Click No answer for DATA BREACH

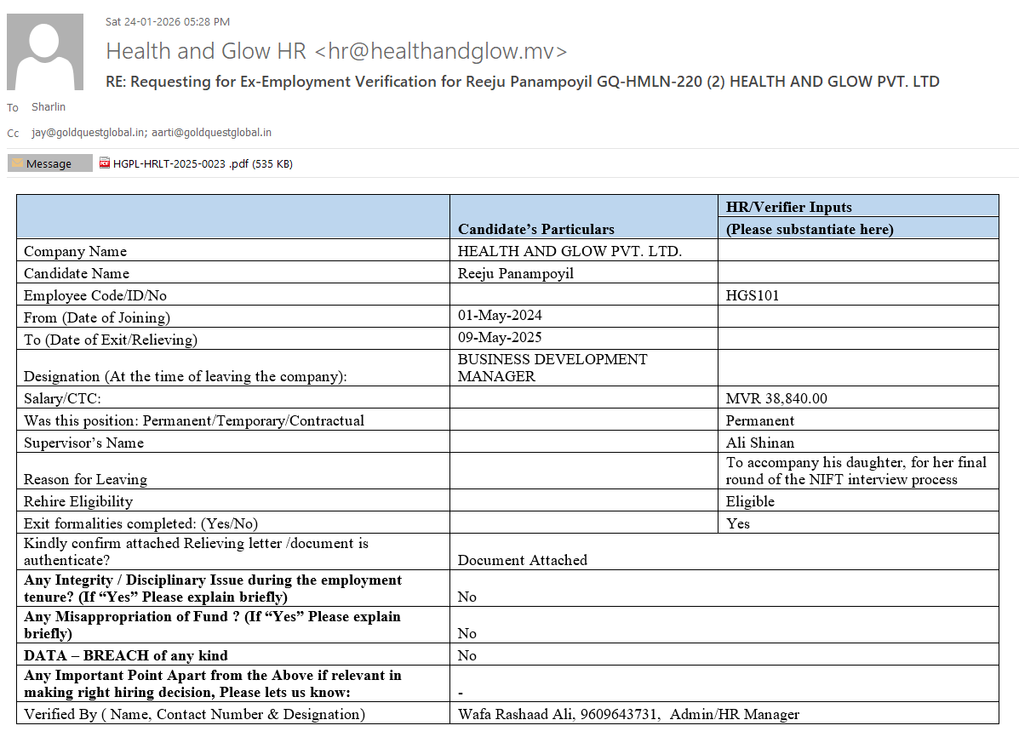pos(467,655)
